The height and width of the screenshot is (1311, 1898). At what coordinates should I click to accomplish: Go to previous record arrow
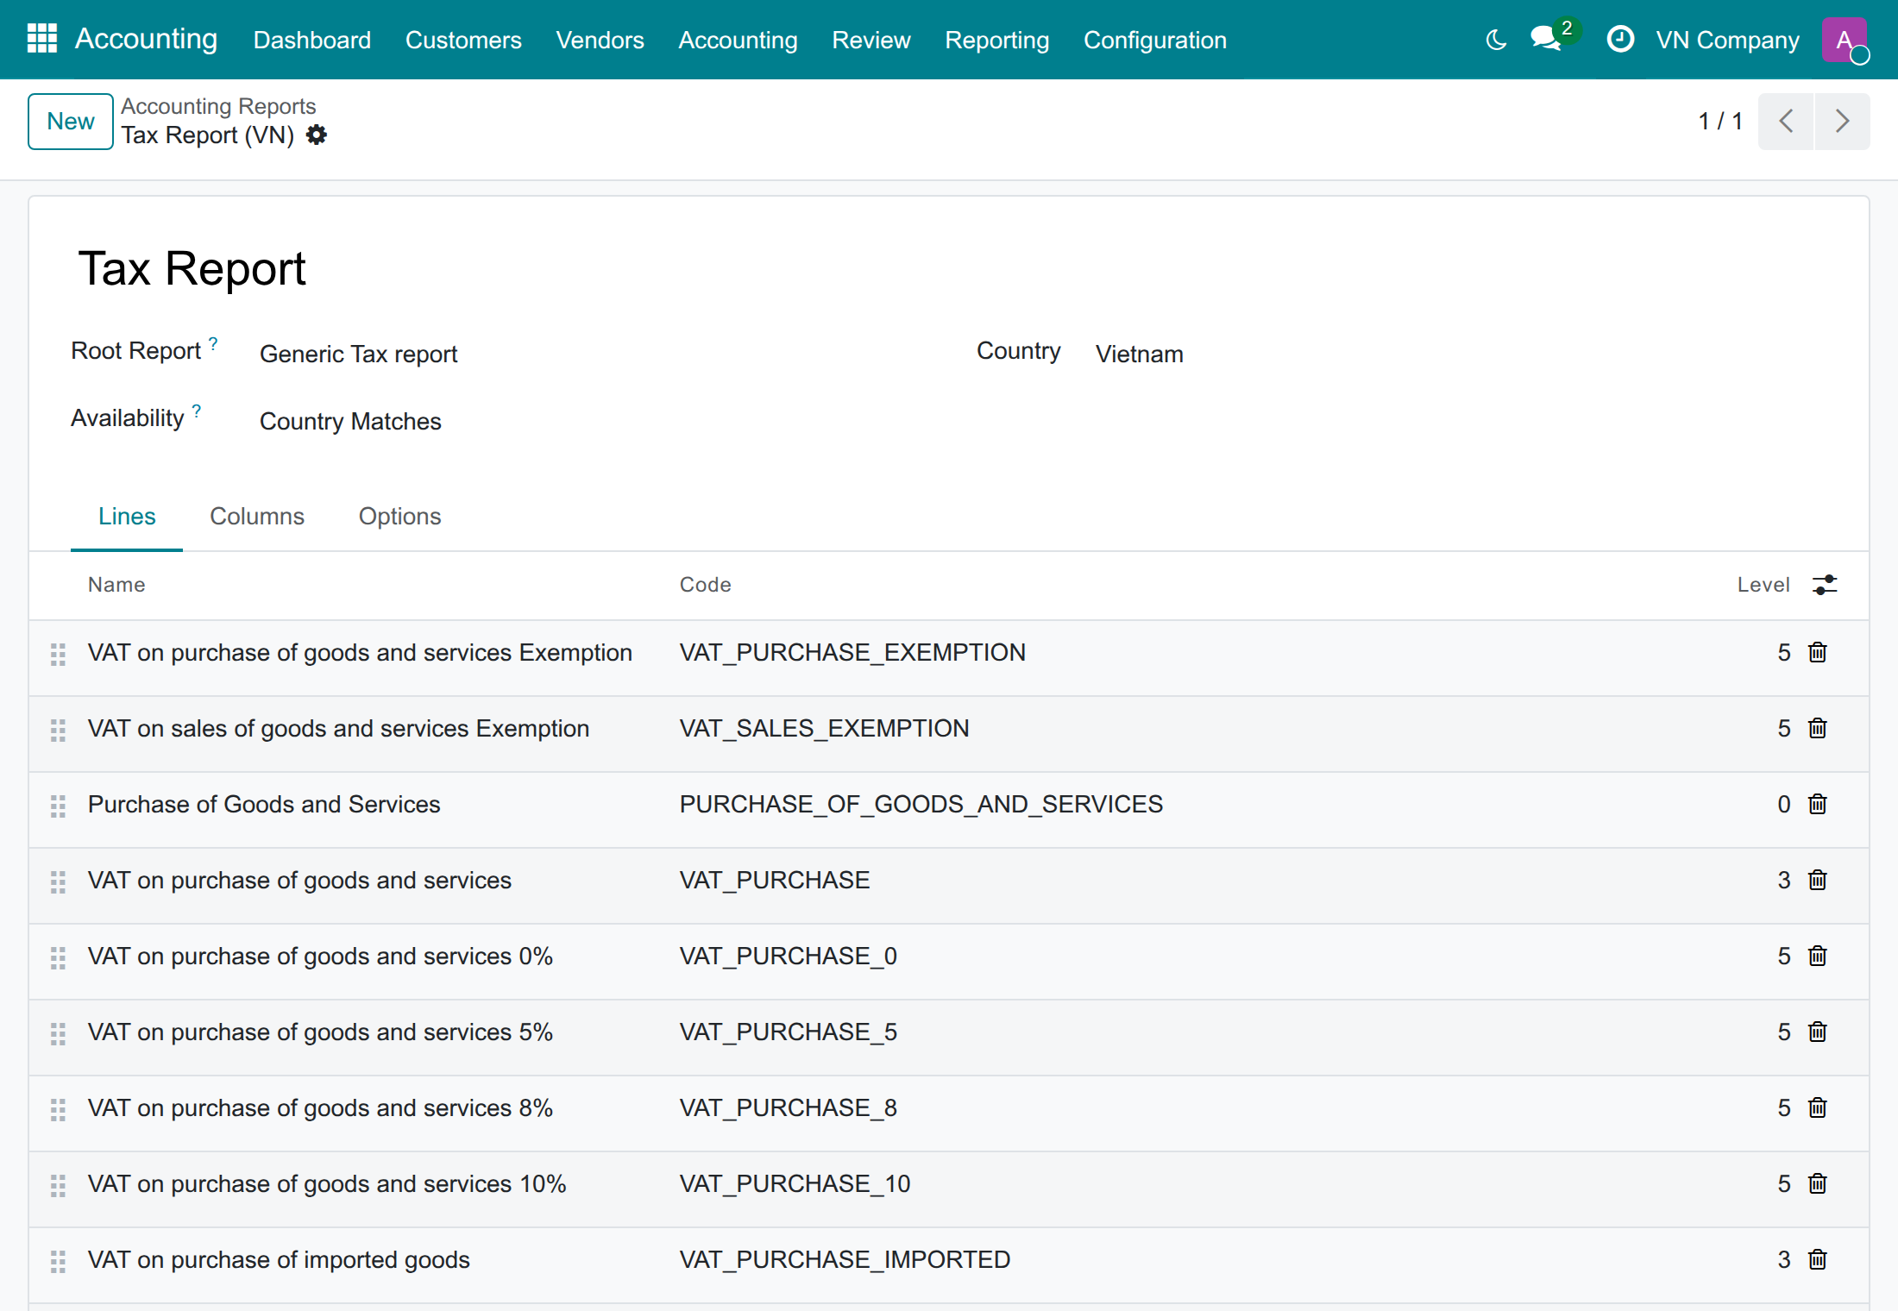pyautogui.click(x=1786, y=122)
